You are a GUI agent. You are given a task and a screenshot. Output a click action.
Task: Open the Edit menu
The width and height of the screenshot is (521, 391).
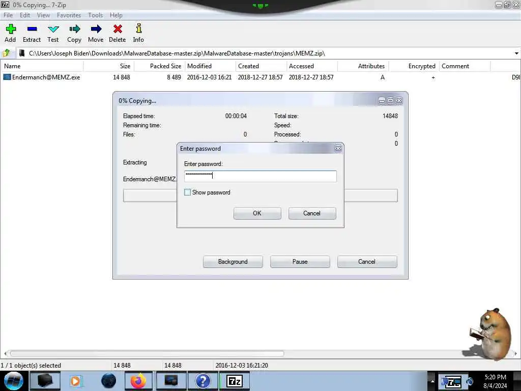click(x=25, y=15)
